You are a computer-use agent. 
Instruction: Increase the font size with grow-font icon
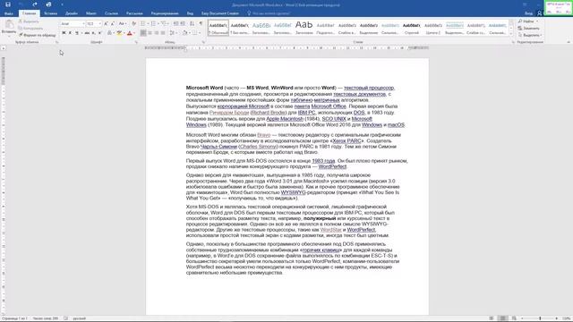point(106,24)
